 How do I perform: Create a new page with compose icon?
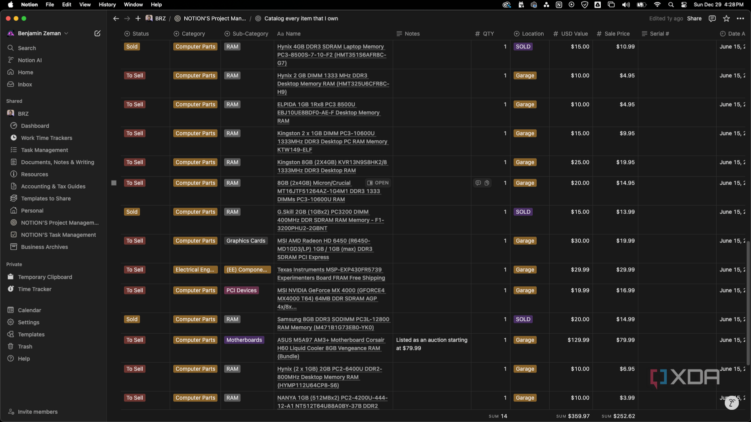pos(97,33)
